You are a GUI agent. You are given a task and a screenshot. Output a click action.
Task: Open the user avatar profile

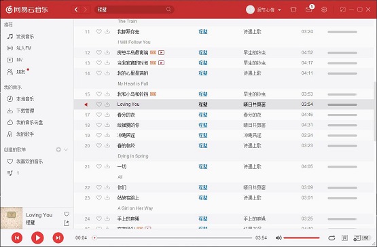[250, 9]
